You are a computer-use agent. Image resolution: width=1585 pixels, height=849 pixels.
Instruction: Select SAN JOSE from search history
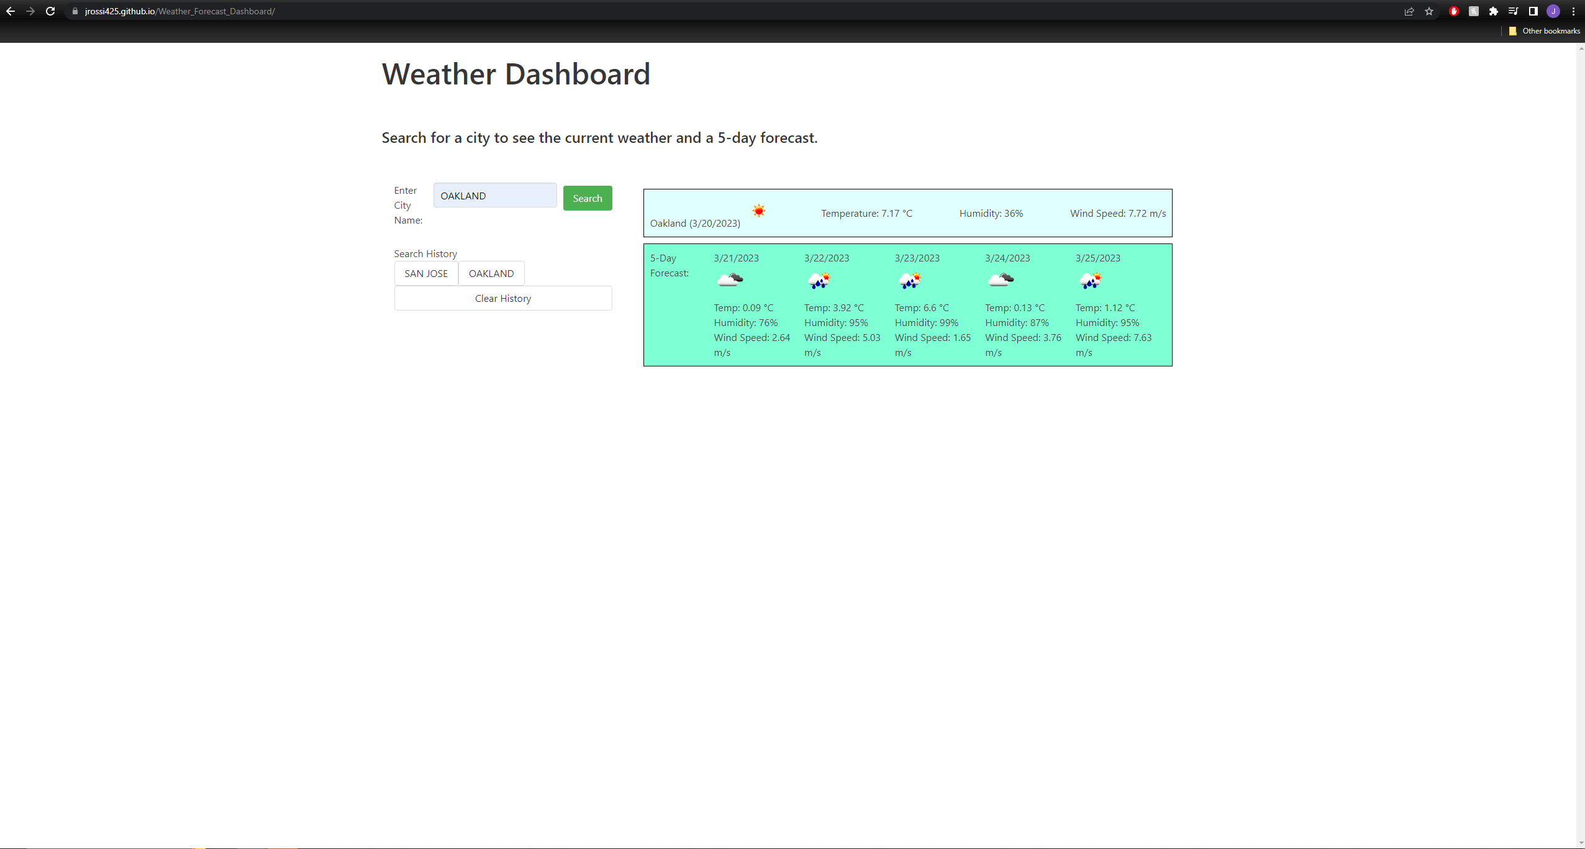pos(426,273)
